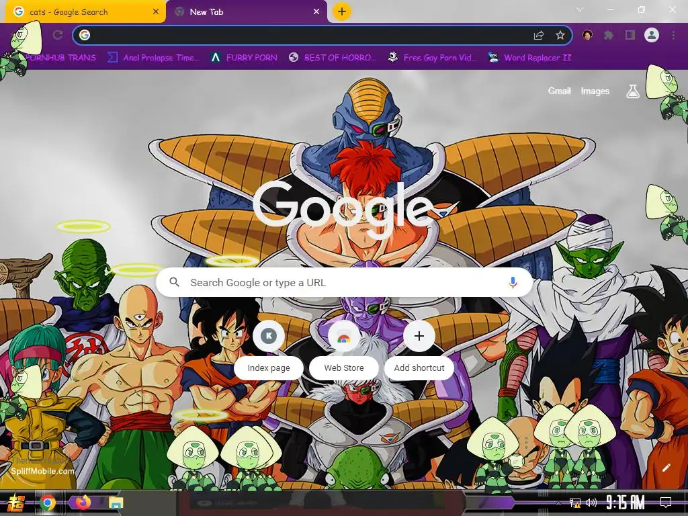Viewport: 688px width, 516px height.
Task: Bookmark this tab with the star icon
Action: [x=560, y=35]
